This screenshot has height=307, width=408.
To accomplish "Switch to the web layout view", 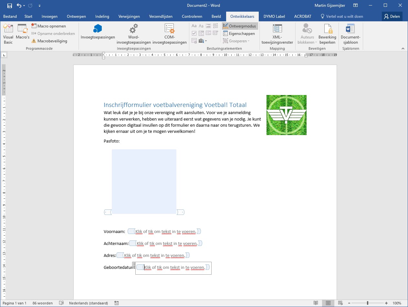I will 340,303.
